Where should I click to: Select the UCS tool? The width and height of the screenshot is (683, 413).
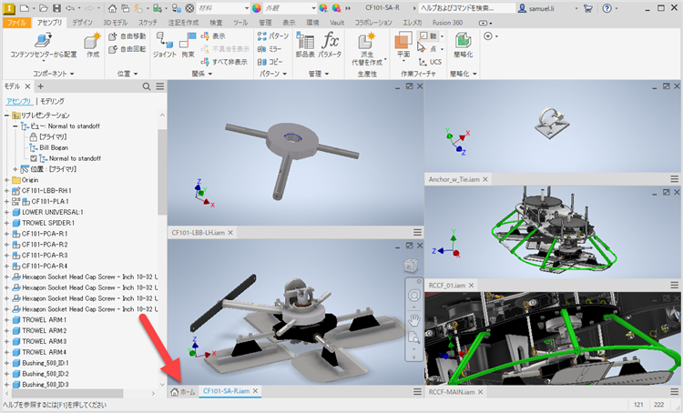(430, 62)
